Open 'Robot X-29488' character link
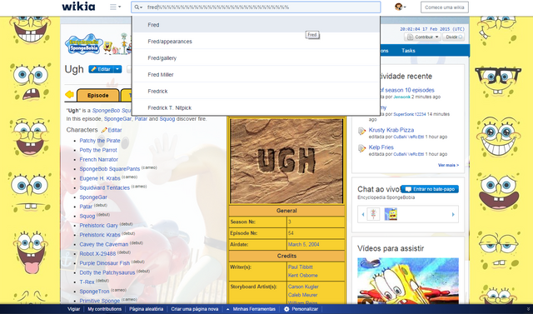This screenshot has height=314, width=533. coord(97,253)
